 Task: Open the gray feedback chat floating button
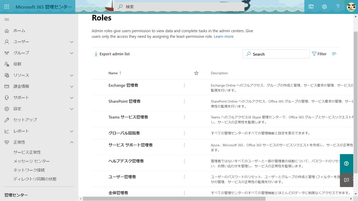click(x=346, y=180)
